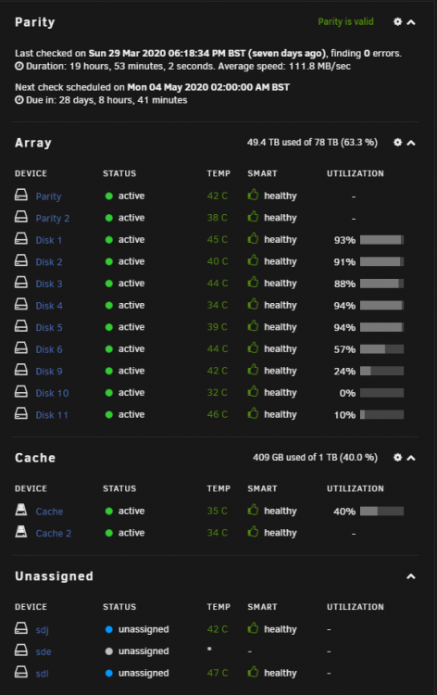Screen dimensions: 437x695
Task: Click the blue status dot for sdj
Action: point(109,629)
